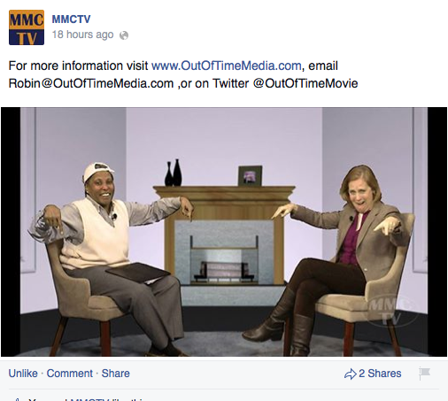Viewport: 448px width, 401px height.
Task: Open the interview video thumbnail
Action: pyautogui.click(x=224, y=232)
